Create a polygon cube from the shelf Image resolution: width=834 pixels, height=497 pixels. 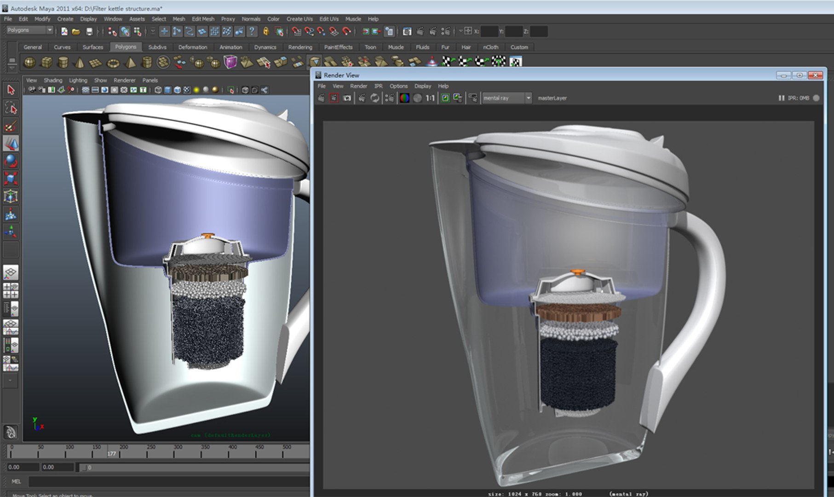(x=46, y=62)
